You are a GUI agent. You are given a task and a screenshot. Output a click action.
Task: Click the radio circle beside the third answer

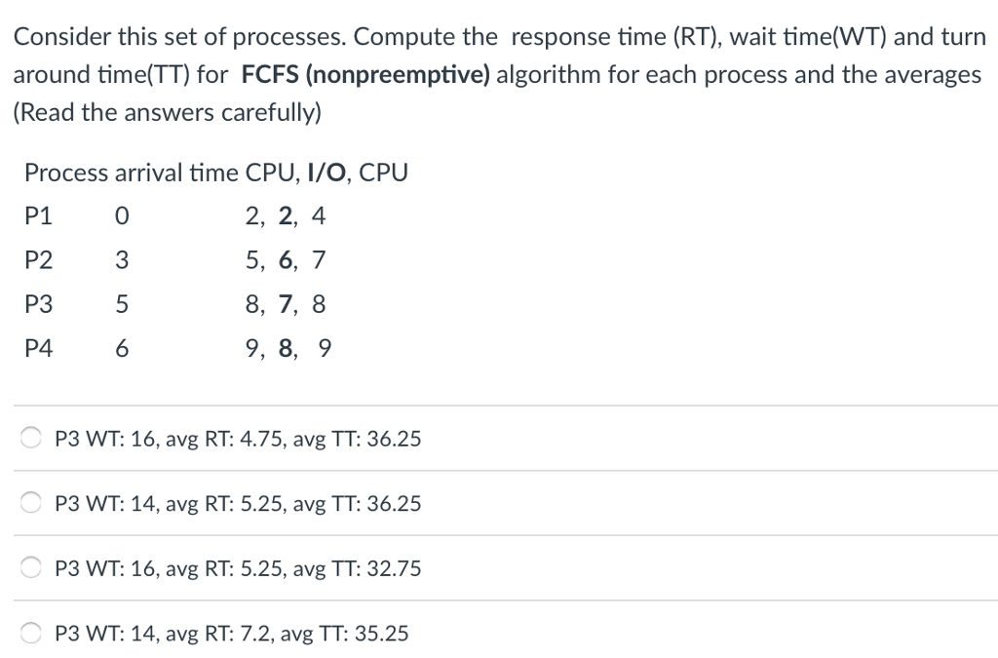coord(30,566)
